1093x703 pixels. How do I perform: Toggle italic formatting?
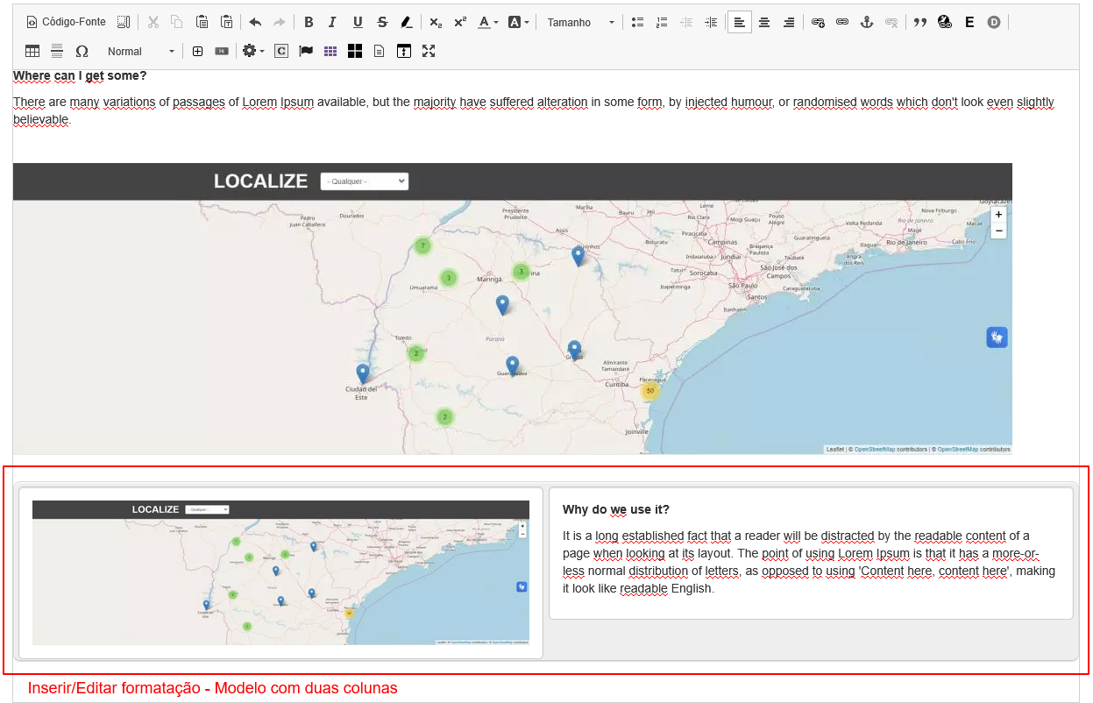[x=332, y=23]
